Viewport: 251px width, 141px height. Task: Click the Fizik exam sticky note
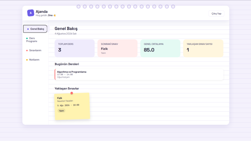click(x=72, y=106)
